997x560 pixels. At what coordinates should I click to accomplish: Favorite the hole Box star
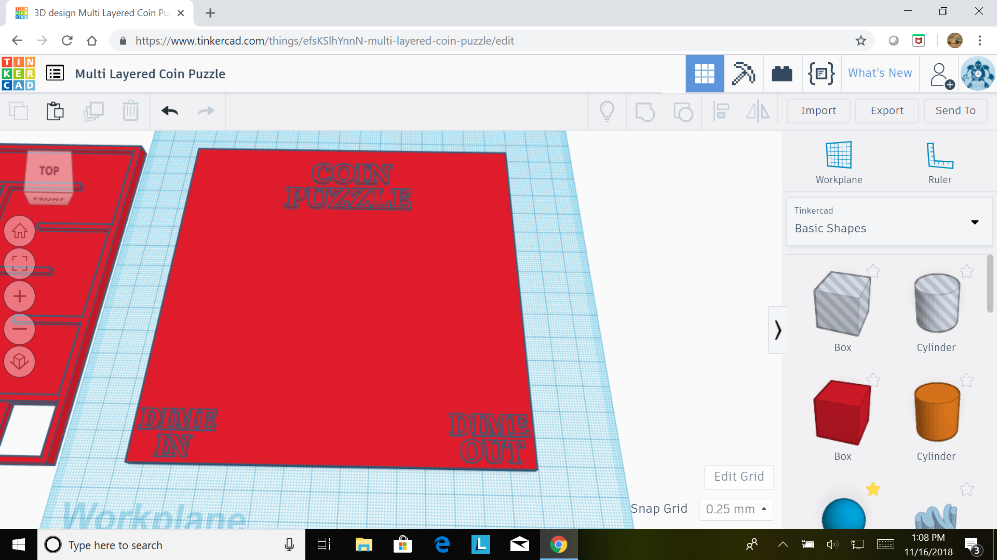pyautogui.click(x=873, y=271)
